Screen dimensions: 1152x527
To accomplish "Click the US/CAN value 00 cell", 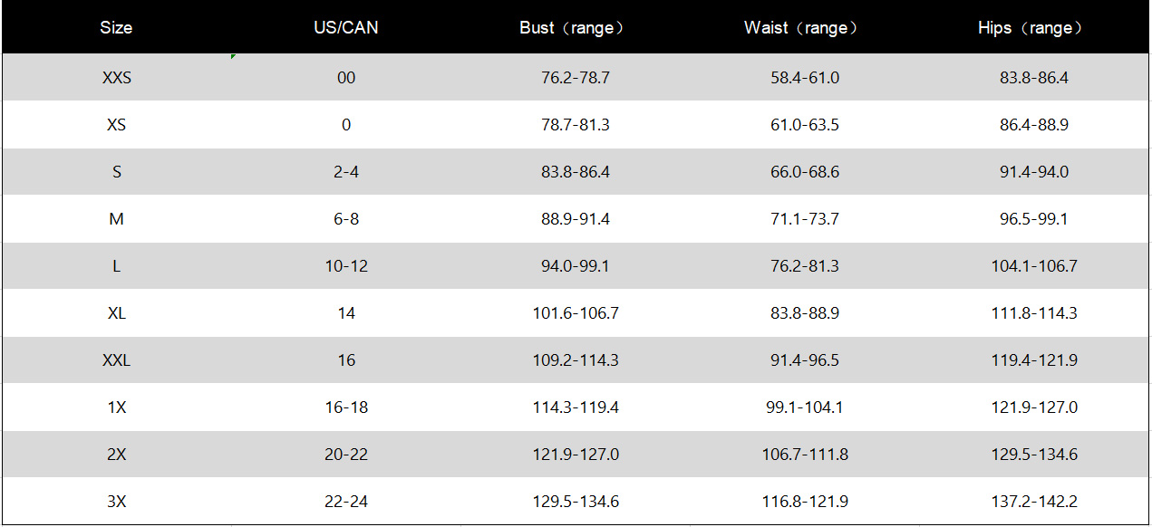I will tap(345, 78).
